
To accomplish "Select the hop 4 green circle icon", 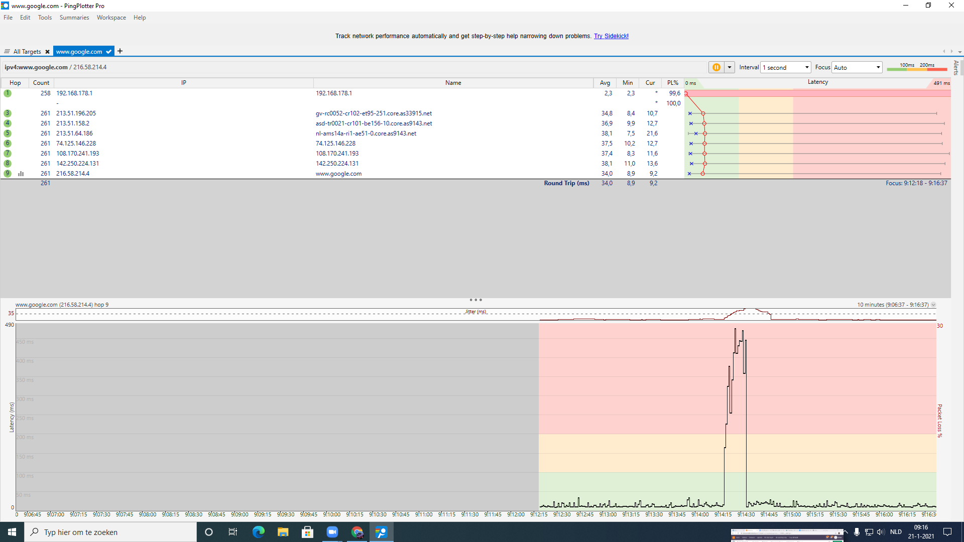I will click(8, 123).
